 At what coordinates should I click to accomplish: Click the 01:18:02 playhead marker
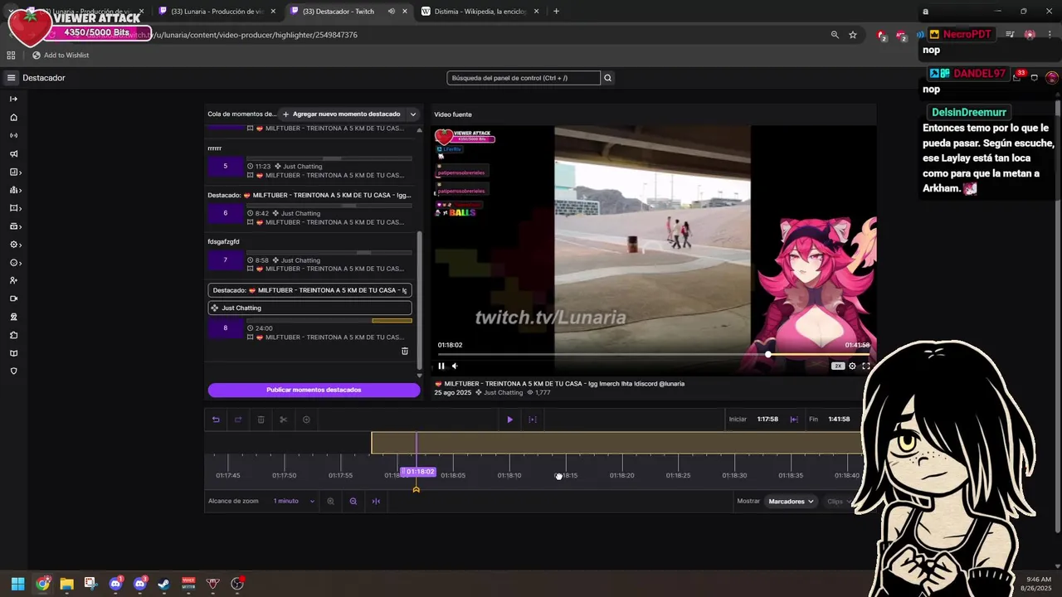(419, 472)
